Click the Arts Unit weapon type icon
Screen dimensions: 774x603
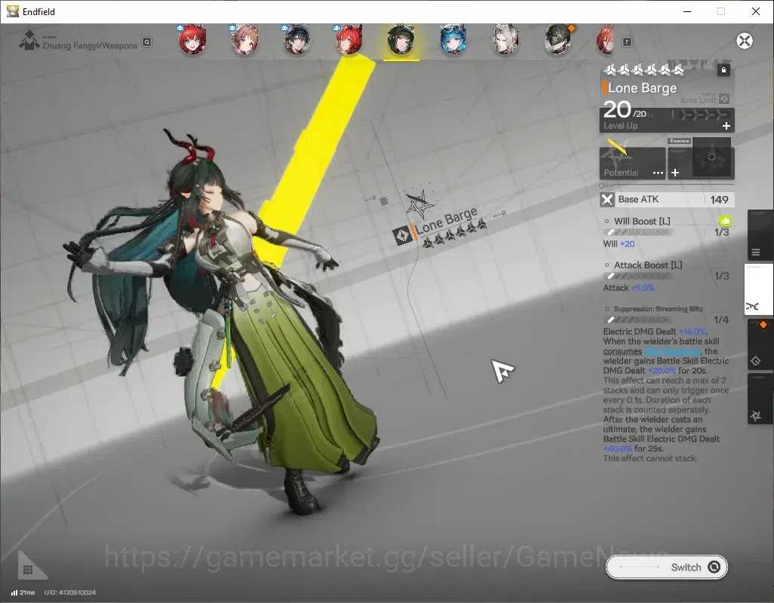(x=724, y=99)
